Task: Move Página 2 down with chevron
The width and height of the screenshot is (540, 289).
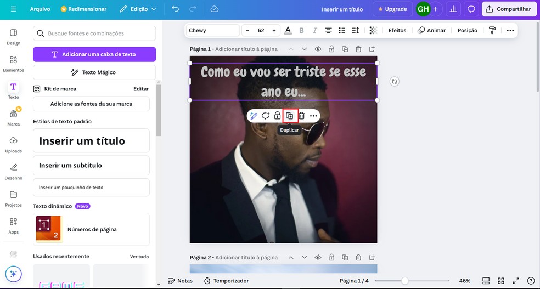Action: tap(304, 257)
